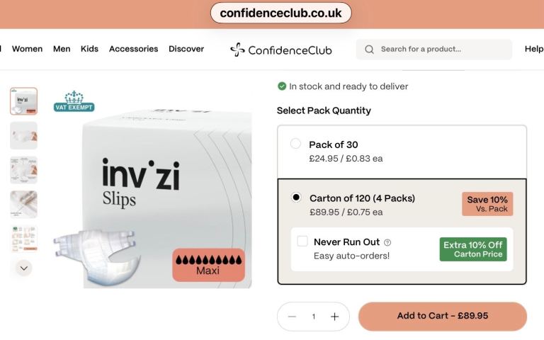Open the Women menu
Image resolution: width=544 pixels, height=340 pixels.
(27, 49)
